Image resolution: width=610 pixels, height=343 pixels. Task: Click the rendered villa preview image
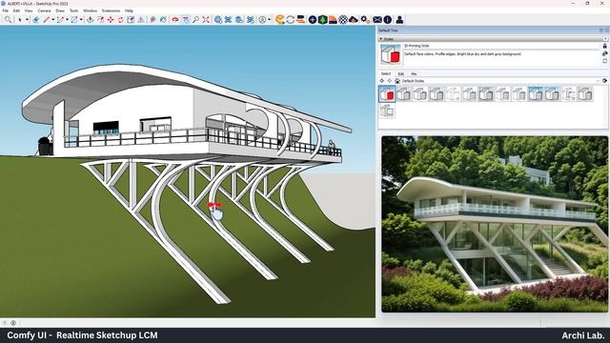495,225
